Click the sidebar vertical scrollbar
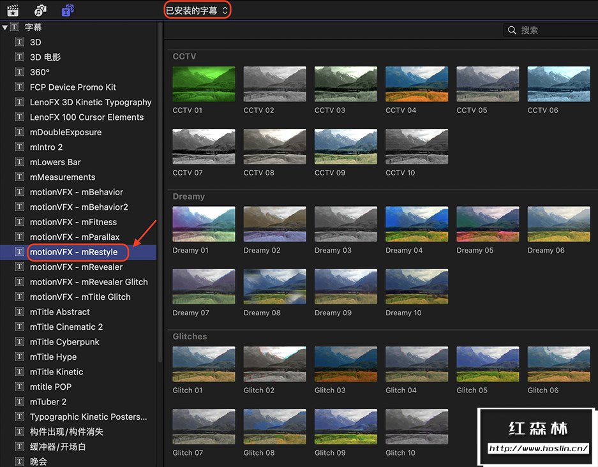 [160, 193]
